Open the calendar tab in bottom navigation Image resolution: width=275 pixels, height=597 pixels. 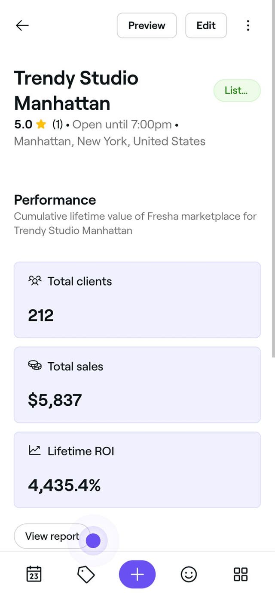pyautogui.click(x=34, y=574)
